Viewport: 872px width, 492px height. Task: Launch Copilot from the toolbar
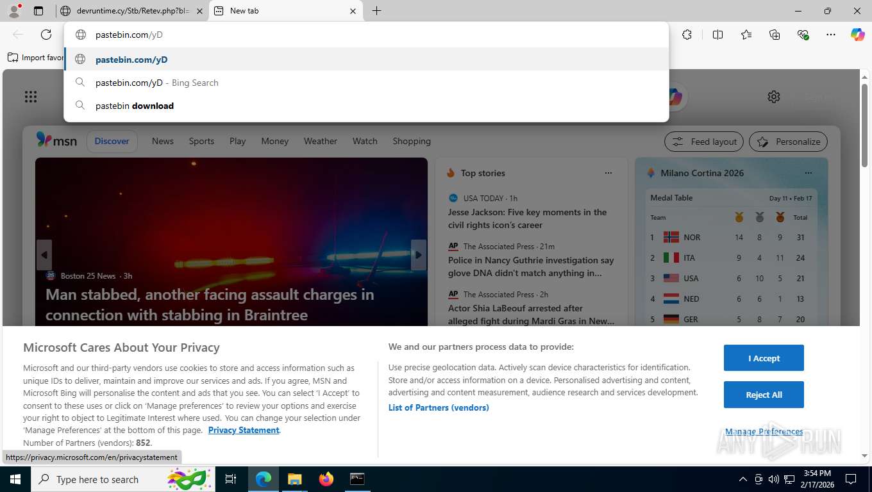(x=858, y=35)
